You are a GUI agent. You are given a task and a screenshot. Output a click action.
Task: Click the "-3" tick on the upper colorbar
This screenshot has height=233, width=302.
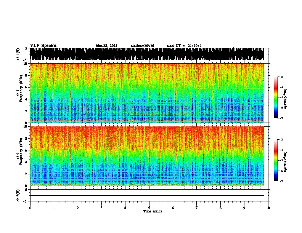281,77
